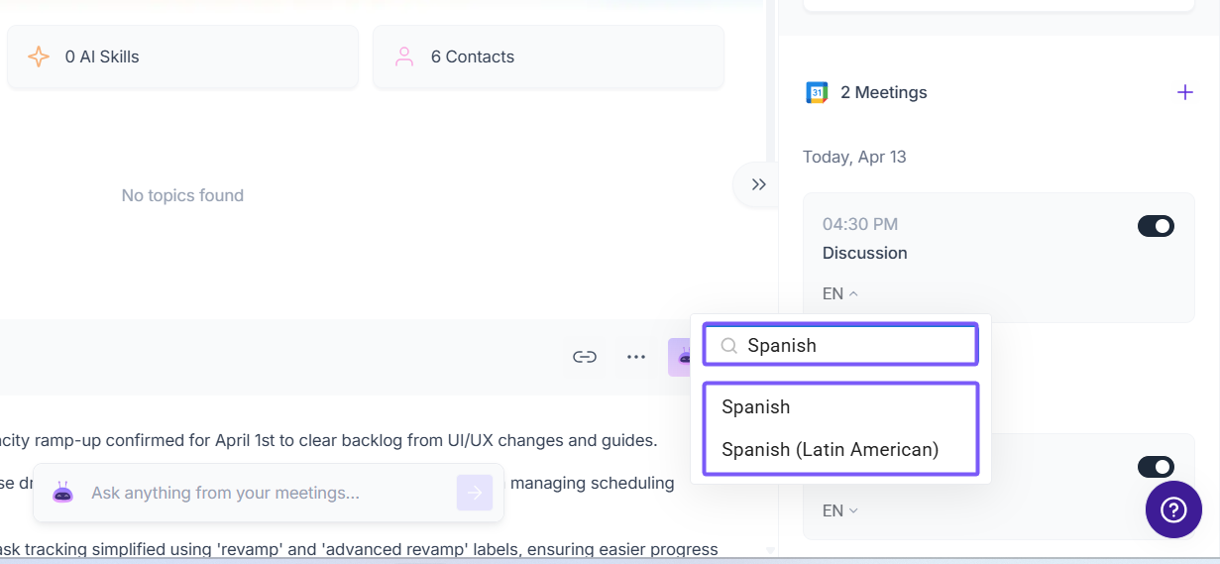Viewport: 1220px width, 564px height.
Task: Expand the EN dropdown on the second meeting
Action: point(839,510)
